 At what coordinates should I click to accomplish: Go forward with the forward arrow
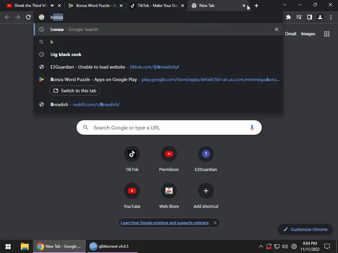pos(18,17)
